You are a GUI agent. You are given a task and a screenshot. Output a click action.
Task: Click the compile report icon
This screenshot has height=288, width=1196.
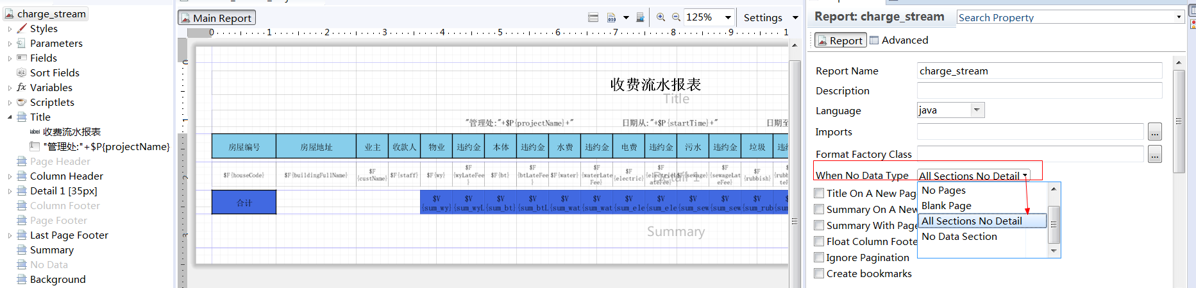coord(611,17)
